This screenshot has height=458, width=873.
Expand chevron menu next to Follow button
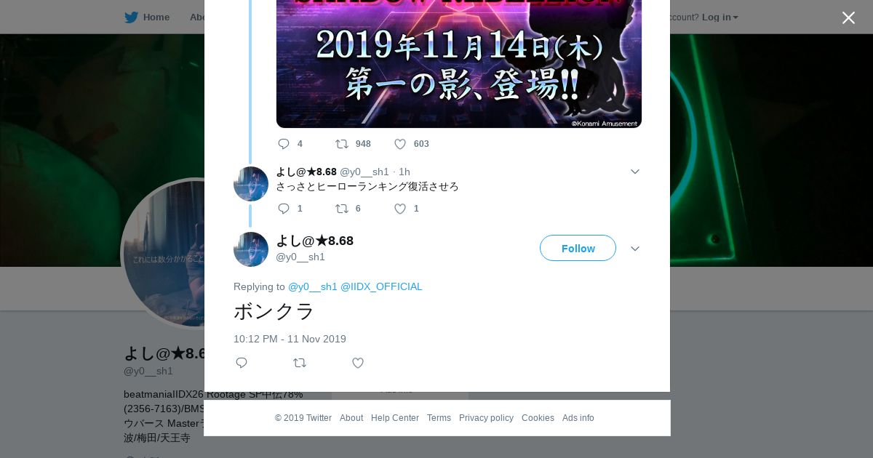click(x=635, y=249)
